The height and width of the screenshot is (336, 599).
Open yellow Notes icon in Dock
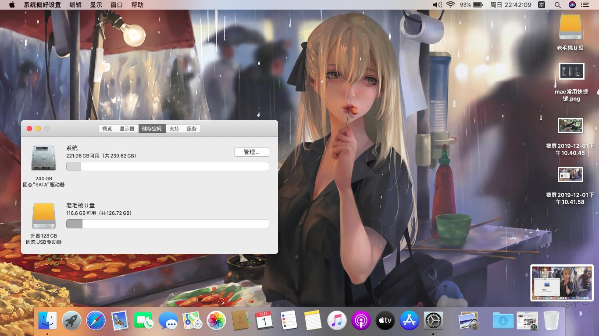click(x=313, y=321)
